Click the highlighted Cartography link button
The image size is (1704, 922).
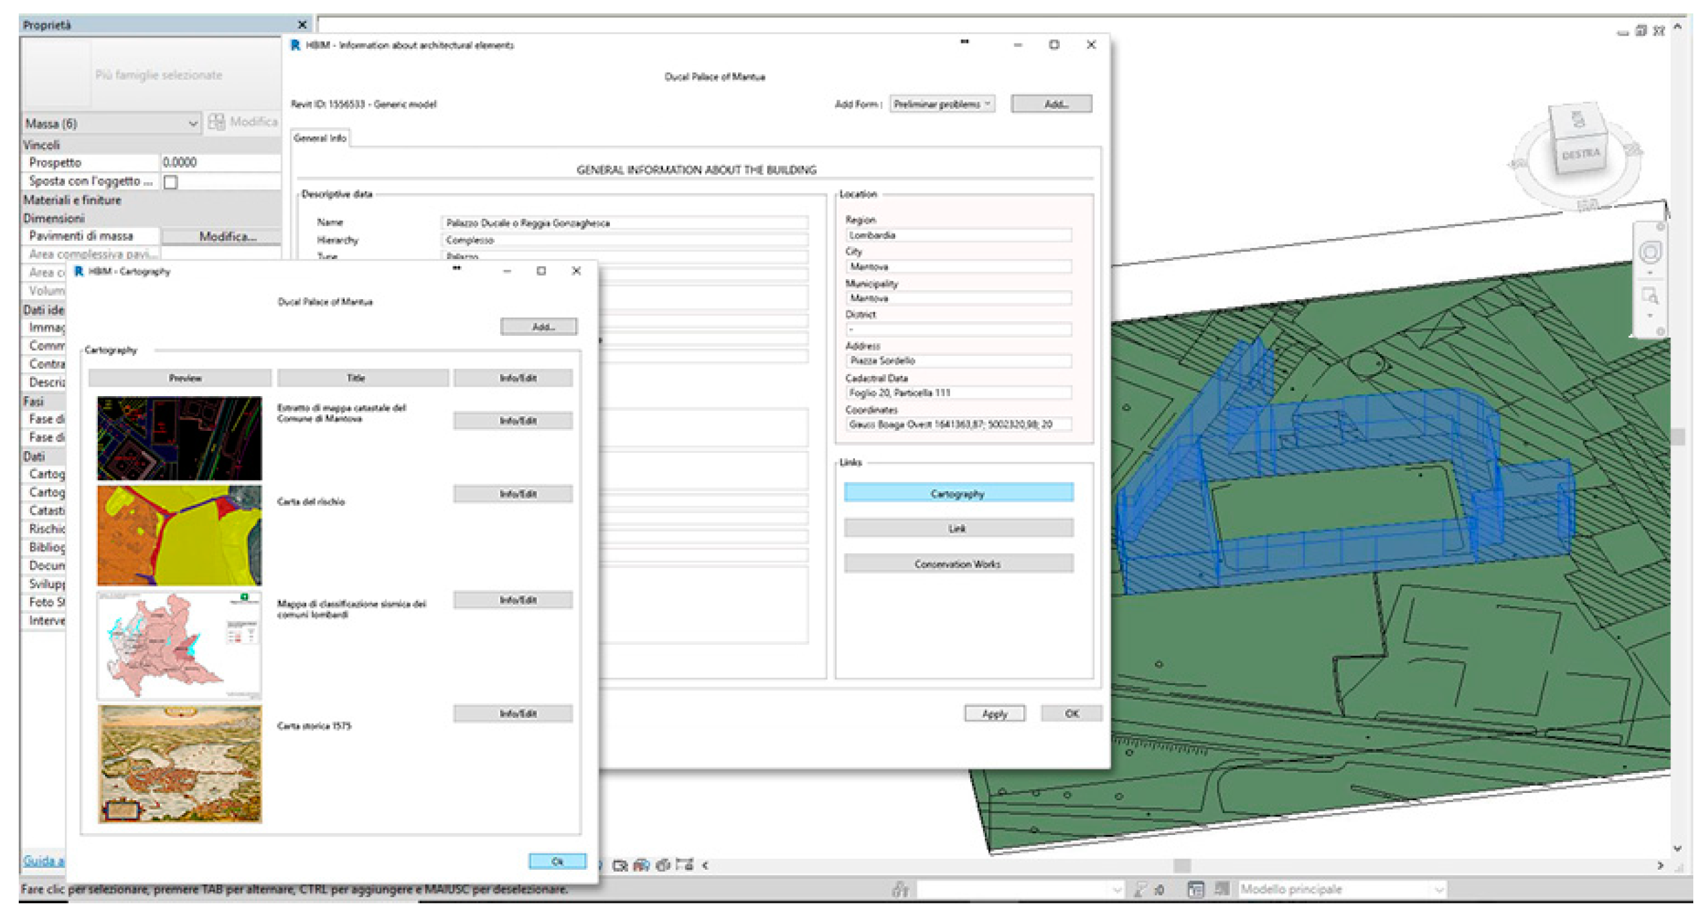tap(958, 493)
